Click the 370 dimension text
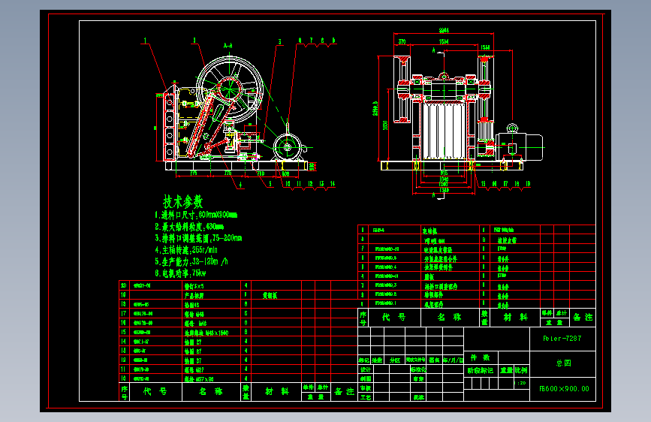Viewport: 651px width, 422px height. tap(402, 41)
